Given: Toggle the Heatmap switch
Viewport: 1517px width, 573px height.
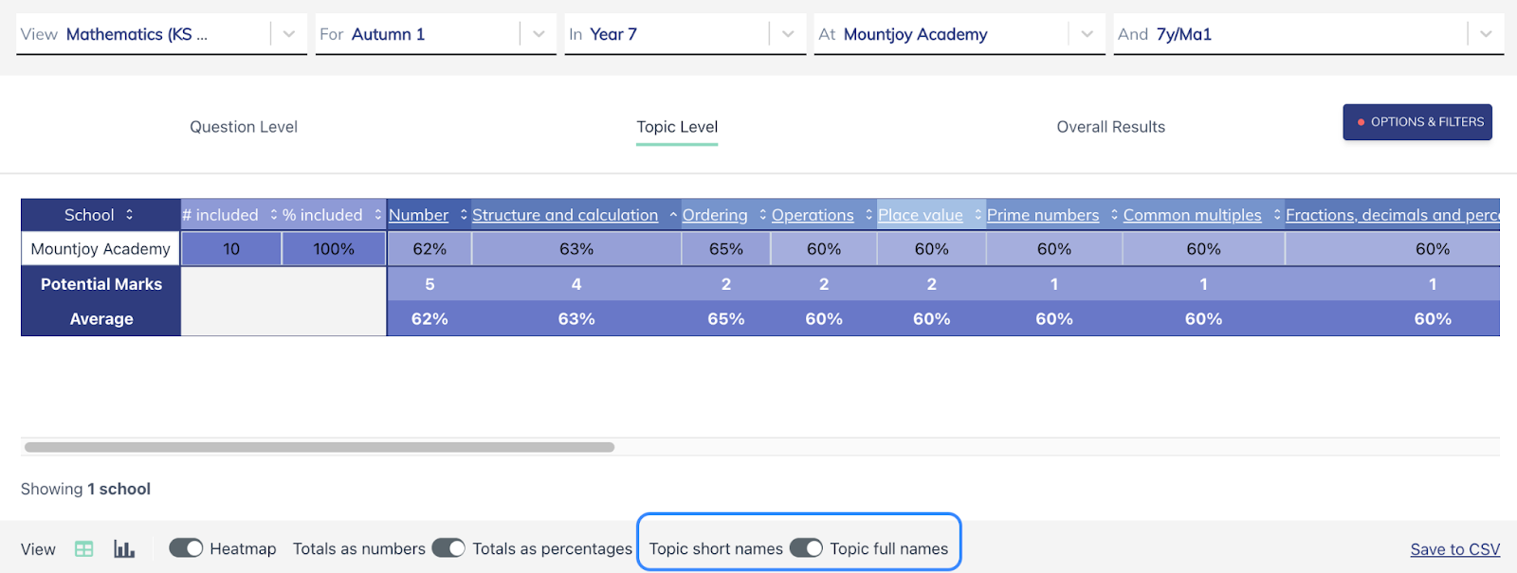Looking at the screenshot, I should pos(186,548).
